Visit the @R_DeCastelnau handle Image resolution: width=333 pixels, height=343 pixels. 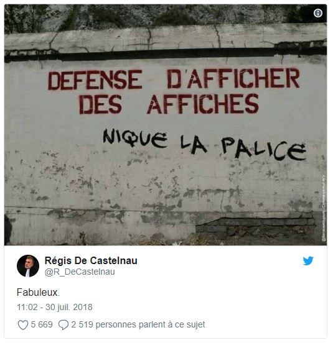coord(80,272)
